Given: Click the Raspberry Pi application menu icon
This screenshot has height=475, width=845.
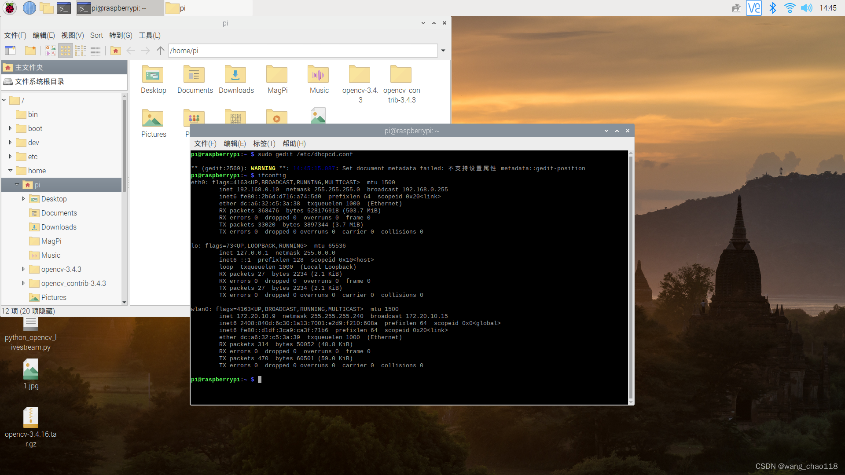Looking at the screenshot, I should (9, 7).
